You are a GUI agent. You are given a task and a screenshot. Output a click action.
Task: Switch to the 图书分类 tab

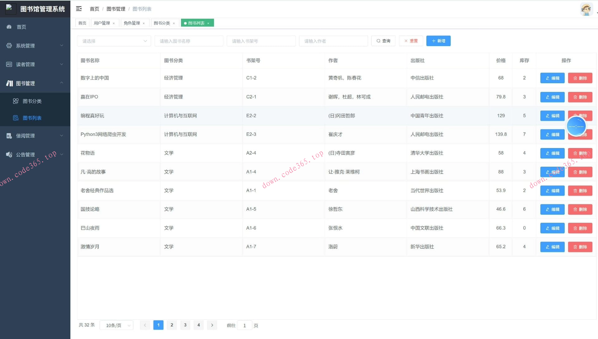[x=162, y=23]
